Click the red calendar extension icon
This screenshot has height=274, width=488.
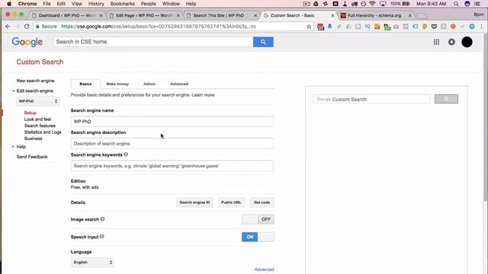[x=320, y=27]
